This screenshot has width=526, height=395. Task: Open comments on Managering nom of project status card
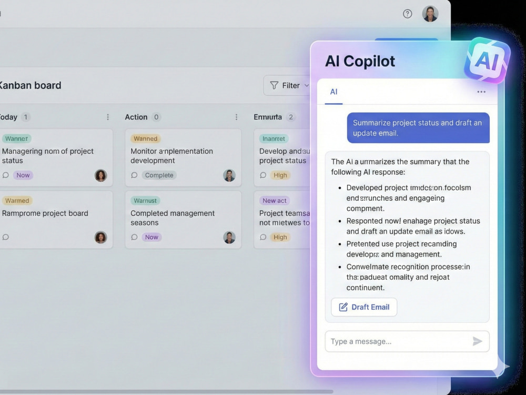tap(6, 175)
